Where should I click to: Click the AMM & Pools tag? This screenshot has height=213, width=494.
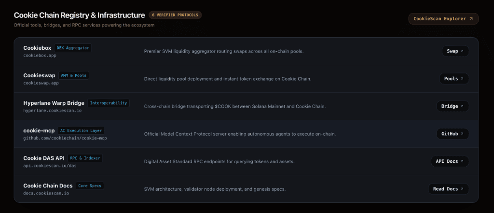click(74, 75)
